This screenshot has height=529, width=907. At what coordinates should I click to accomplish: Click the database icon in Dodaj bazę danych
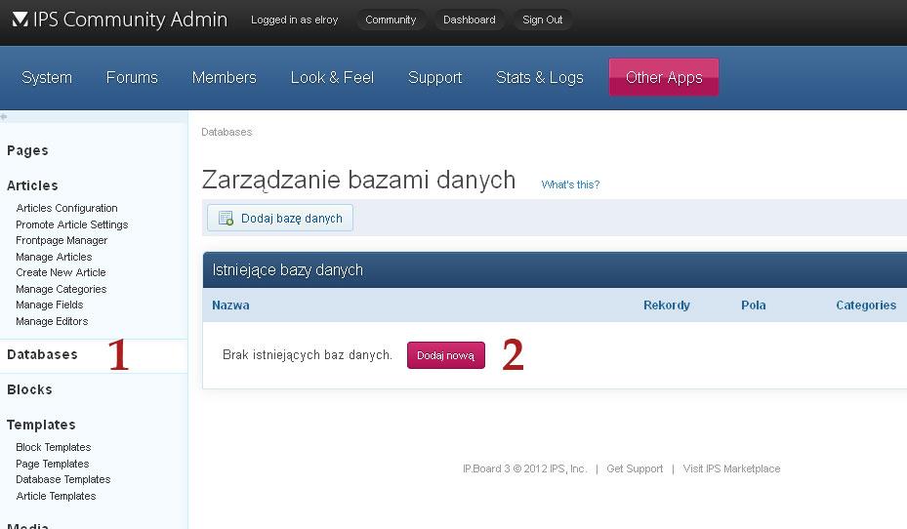pos(227,219)
